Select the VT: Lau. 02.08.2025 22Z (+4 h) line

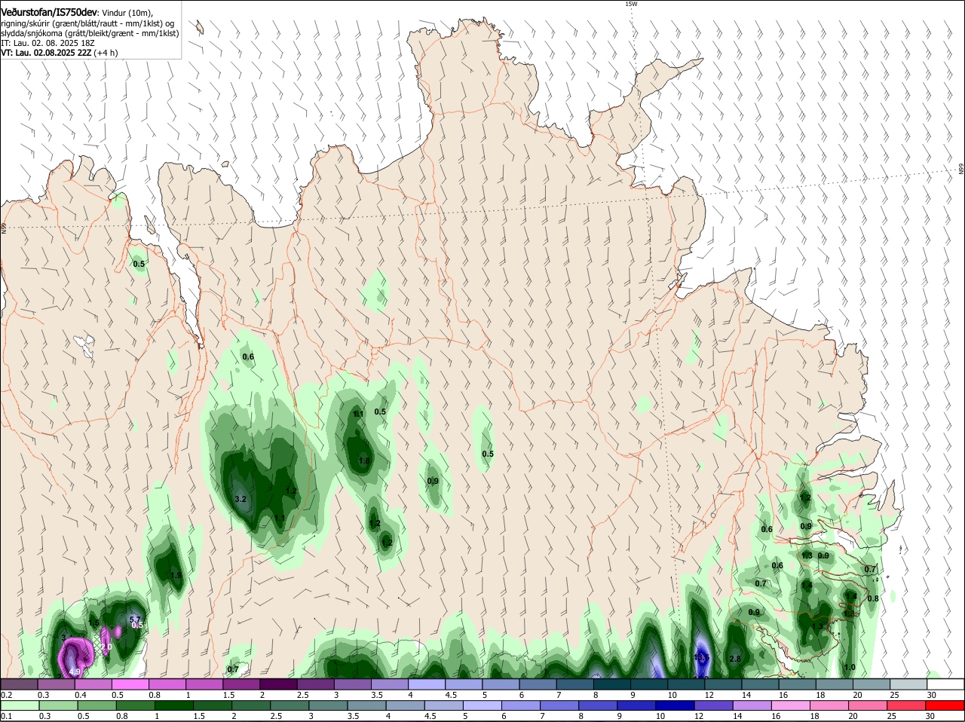tap(59, 53)
